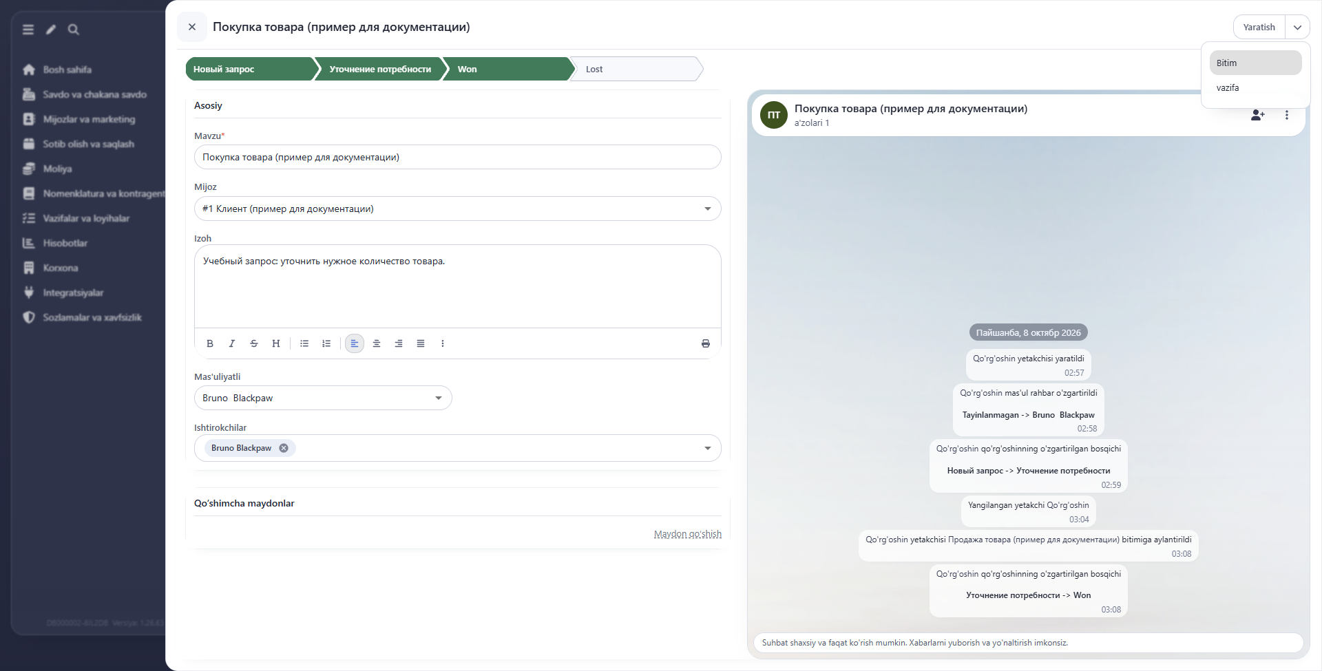Insert bulleted list in Izoh editor
1322x671 pixels.
coord(304,343)
